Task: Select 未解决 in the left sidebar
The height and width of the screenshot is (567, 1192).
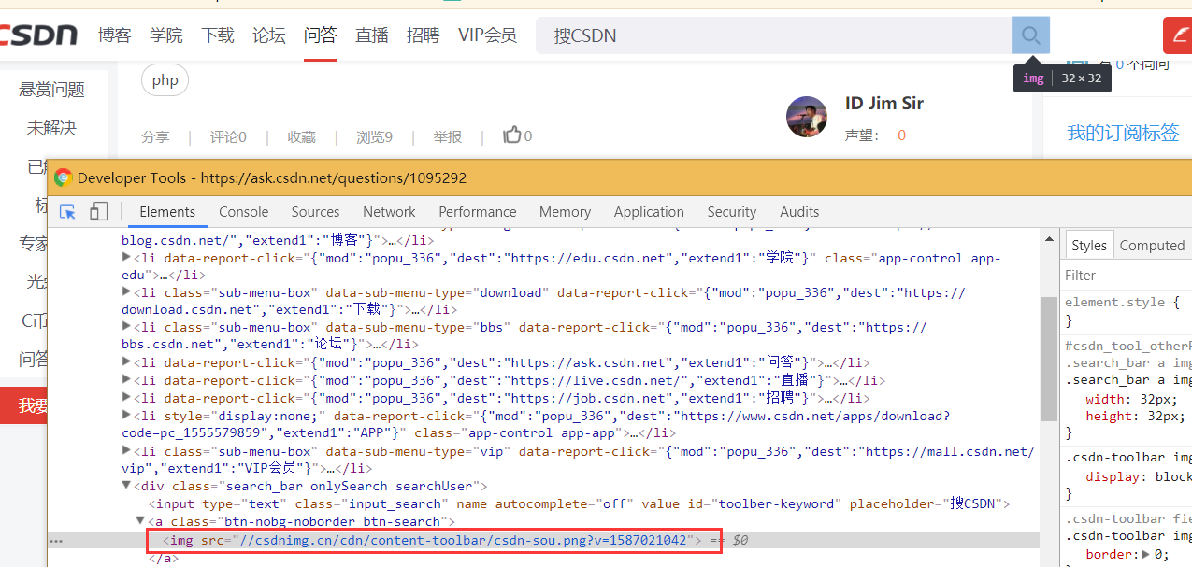Action: [51, 128]
